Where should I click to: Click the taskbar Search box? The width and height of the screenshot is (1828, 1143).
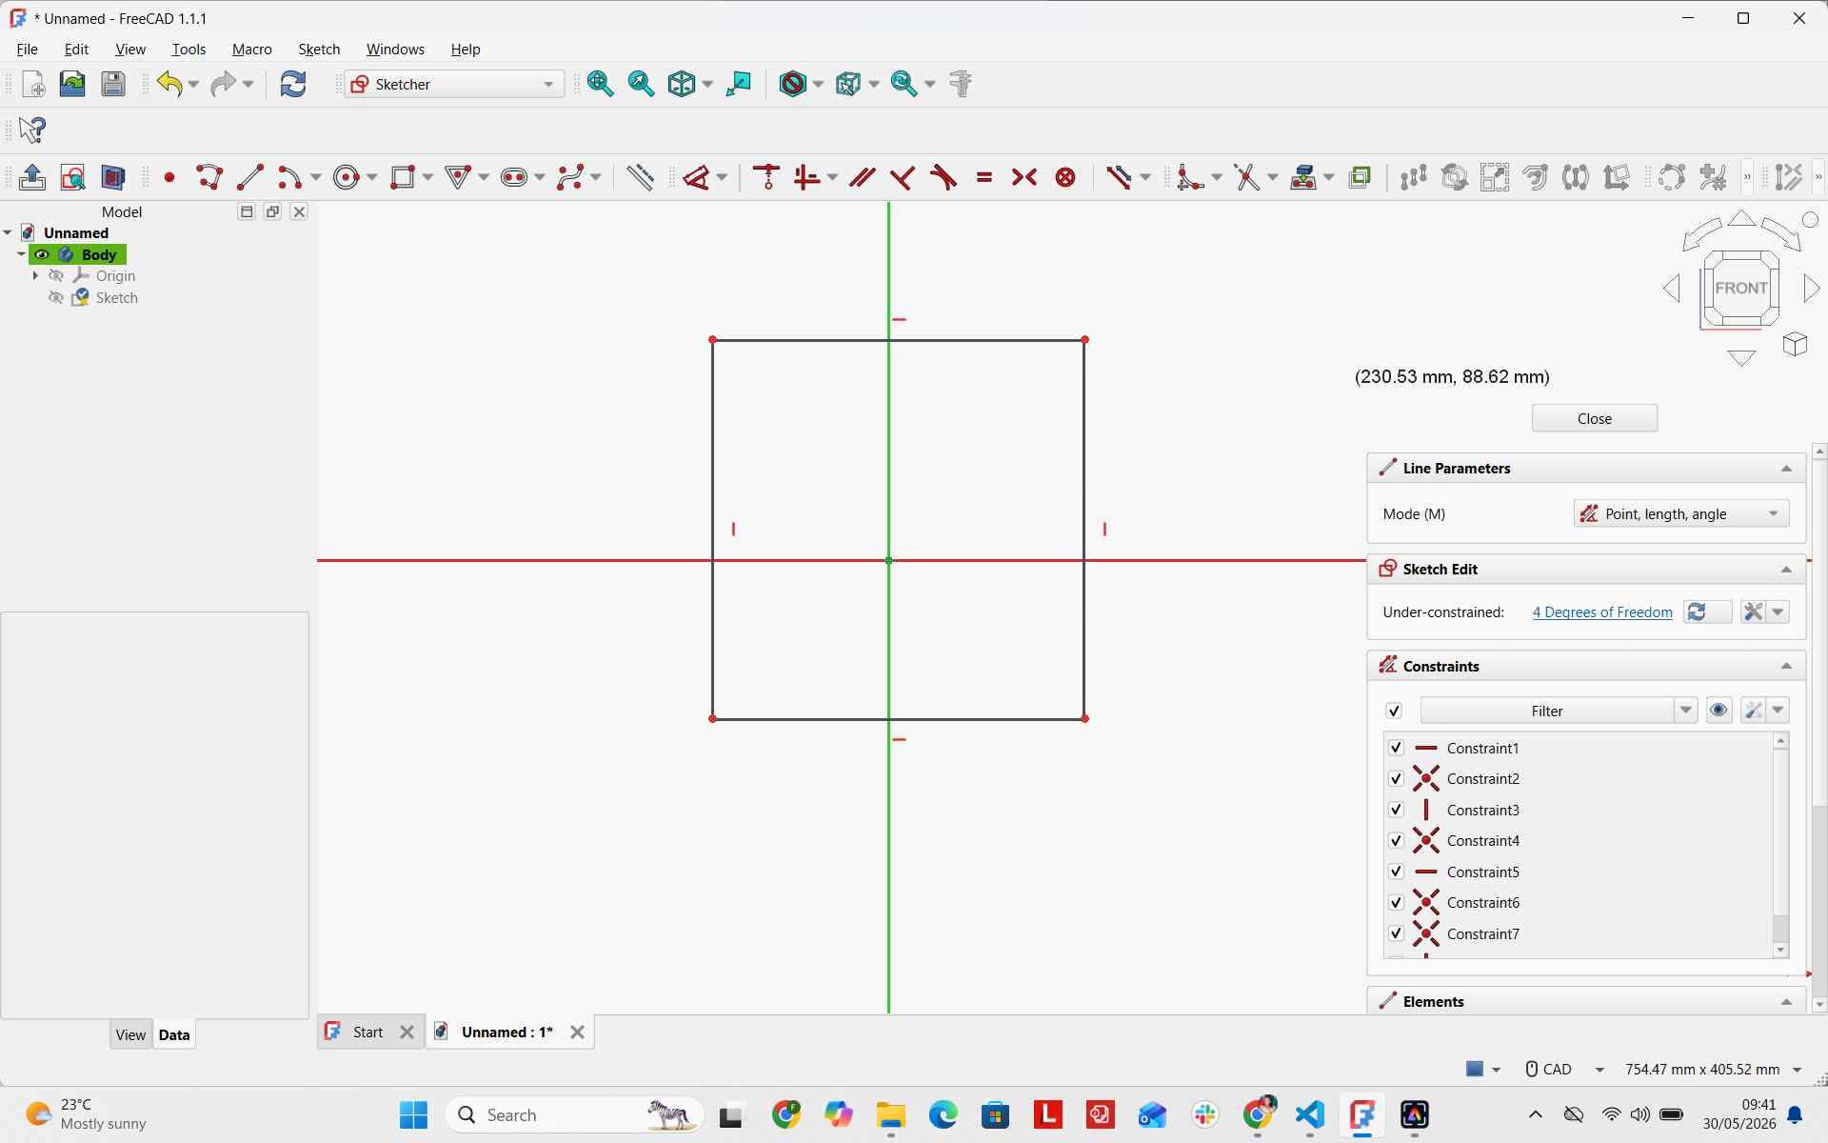[x=574, y=1114]
